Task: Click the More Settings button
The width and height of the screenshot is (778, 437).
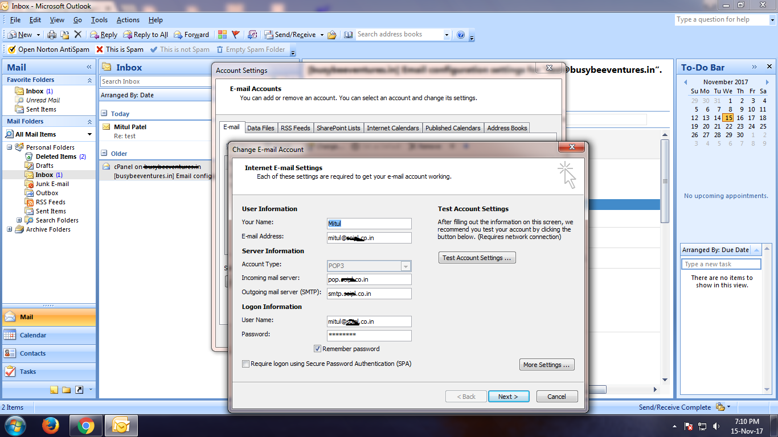Action: pos(547,365)
